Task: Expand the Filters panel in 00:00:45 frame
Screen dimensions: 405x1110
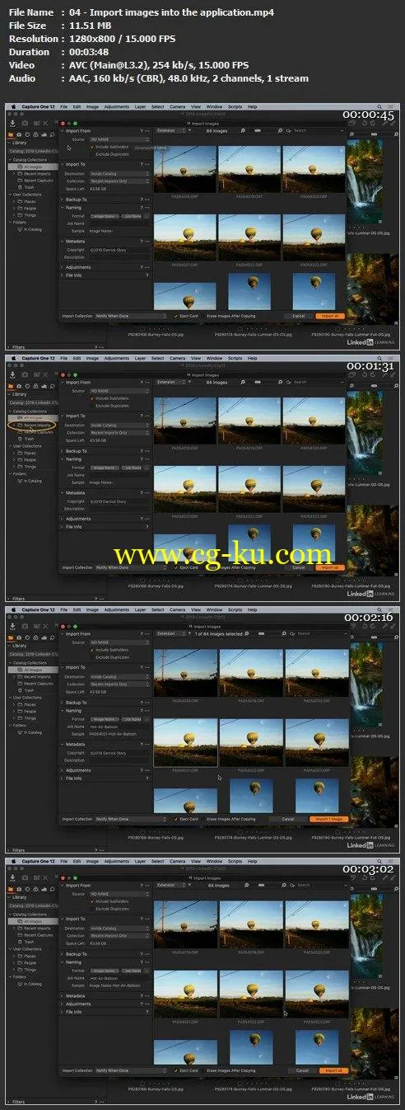Action: tap(10, 346)
